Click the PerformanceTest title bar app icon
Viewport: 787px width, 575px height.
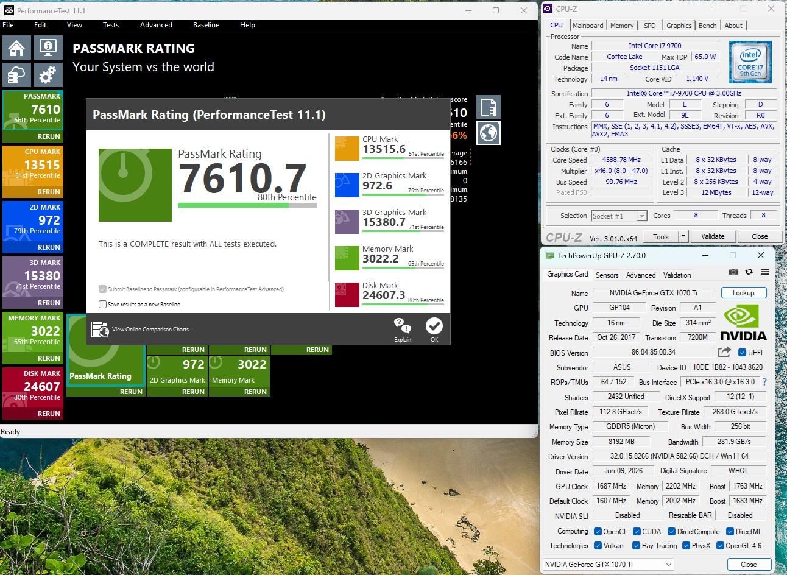9,10
